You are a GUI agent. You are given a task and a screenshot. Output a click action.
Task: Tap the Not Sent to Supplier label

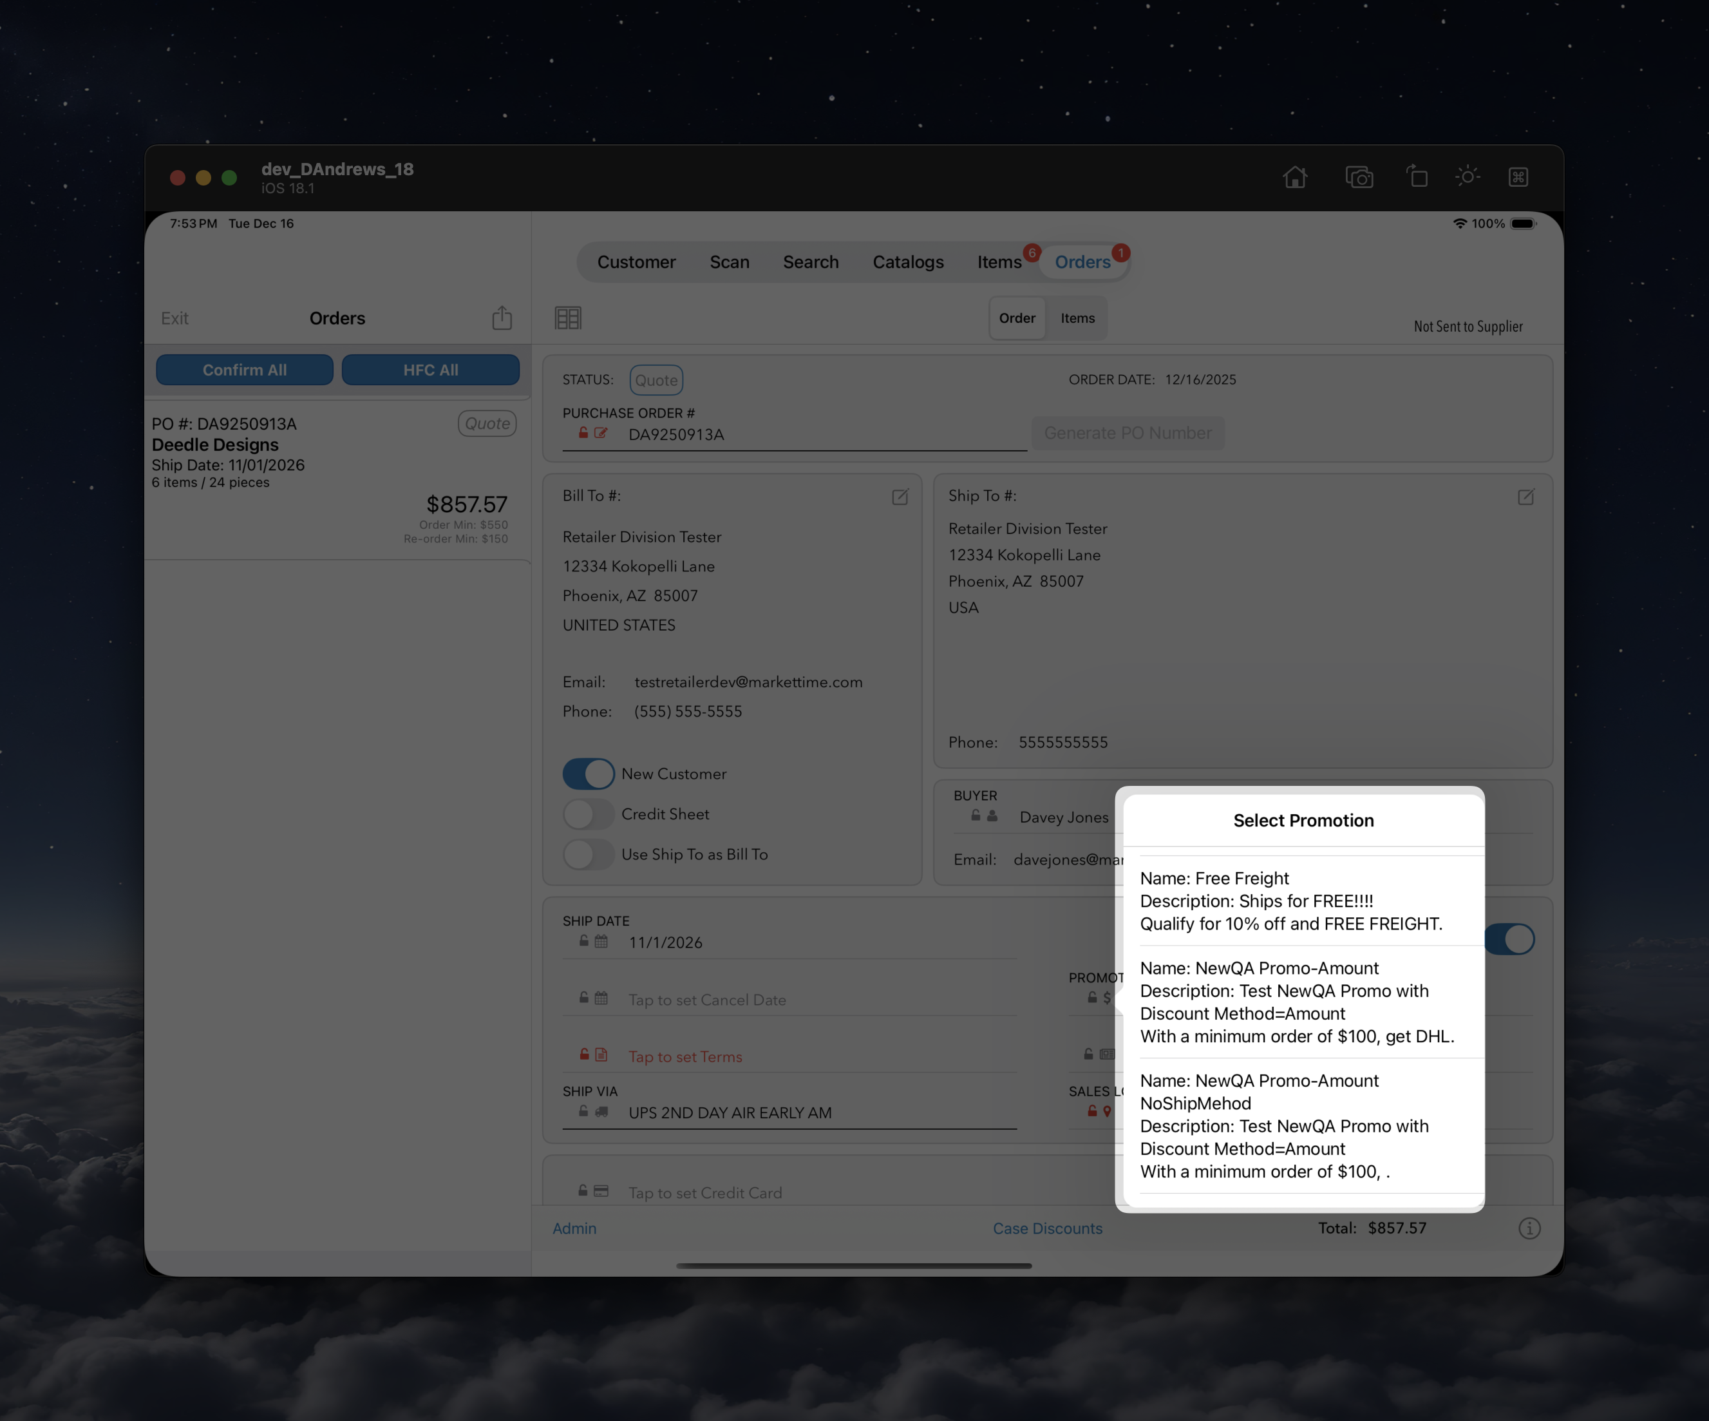click(x=1468, y=327)
